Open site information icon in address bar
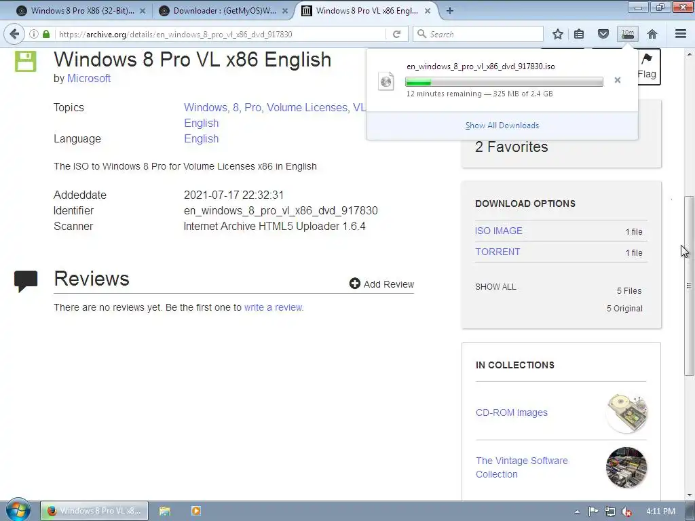 click(x=34, y=34)
